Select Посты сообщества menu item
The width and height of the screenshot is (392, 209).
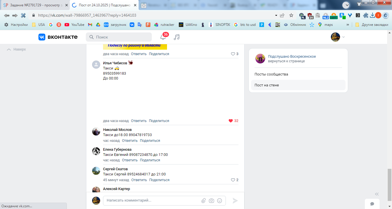[x=298, y=74]
